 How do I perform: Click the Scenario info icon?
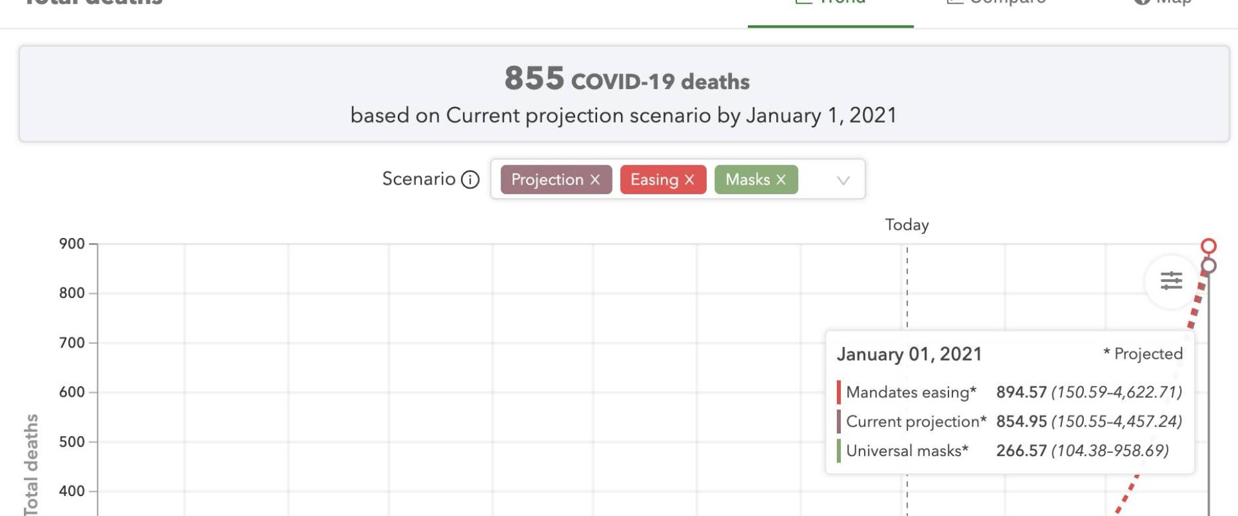(470, 179)
